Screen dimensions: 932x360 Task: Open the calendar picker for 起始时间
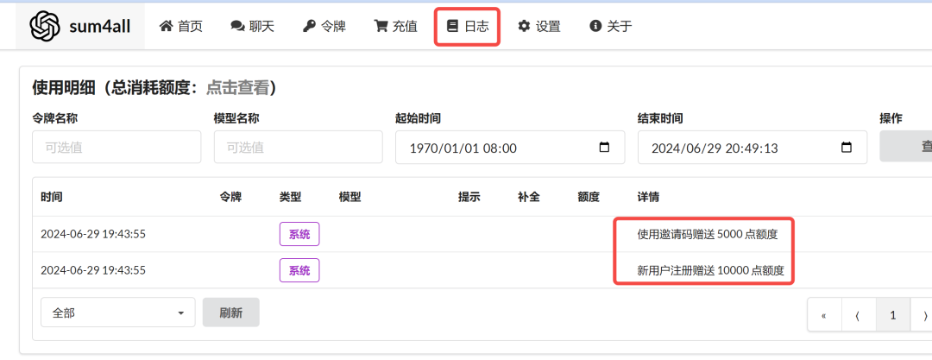pyautogui.click(x=604, y=147)
